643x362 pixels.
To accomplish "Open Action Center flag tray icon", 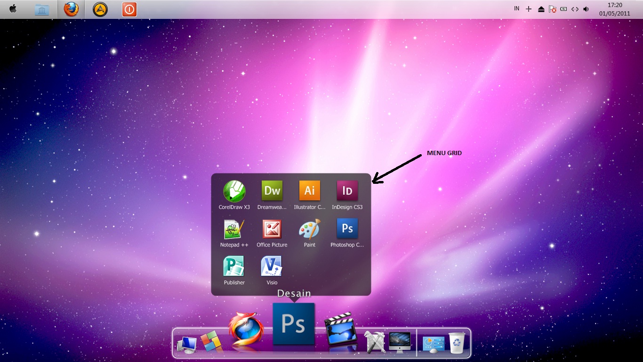I will [x=553, y=9].
